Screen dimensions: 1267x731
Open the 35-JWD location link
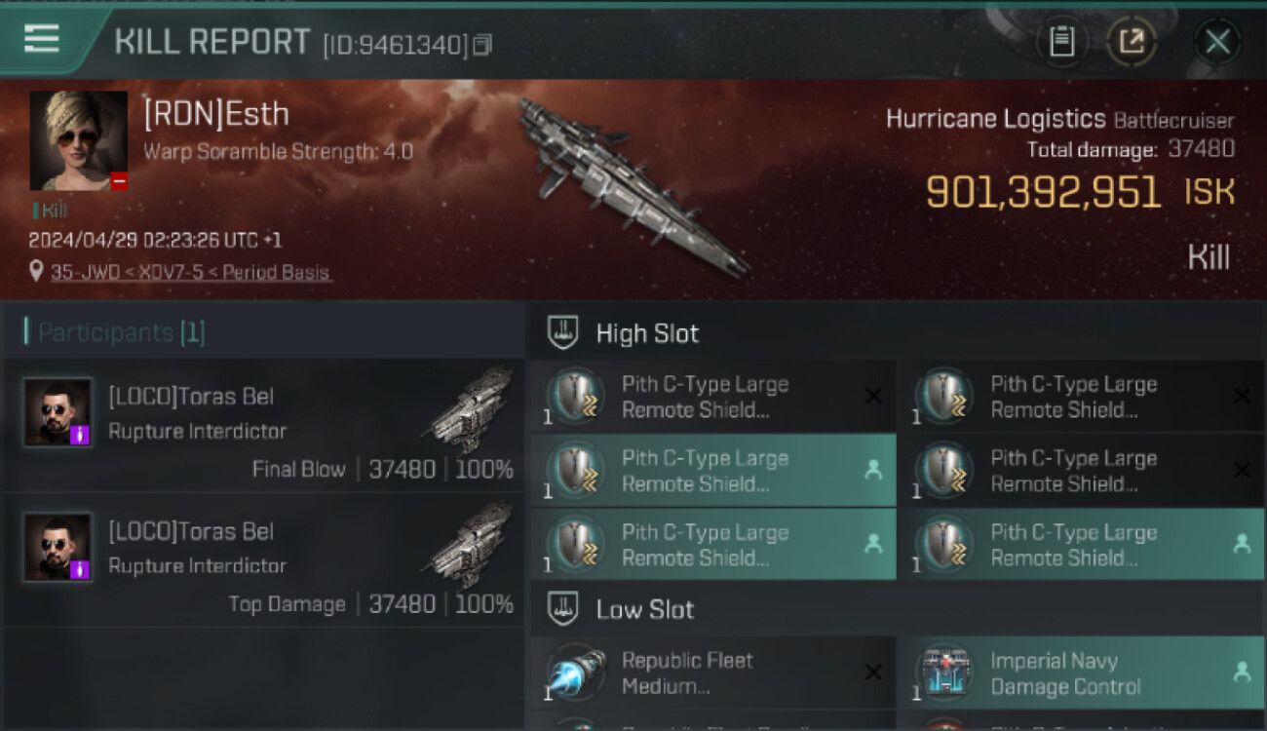pyautogui.click(x=191, y=273)
